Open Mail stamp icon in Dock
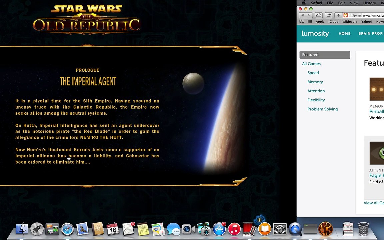 pos(83,229)
